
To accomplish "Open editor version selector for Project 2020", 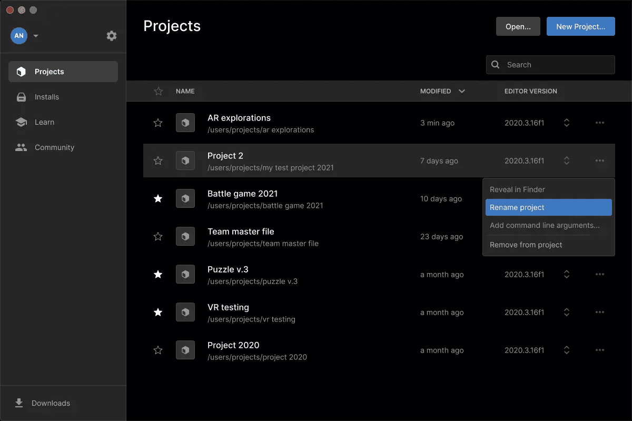I will click(567, 350).
